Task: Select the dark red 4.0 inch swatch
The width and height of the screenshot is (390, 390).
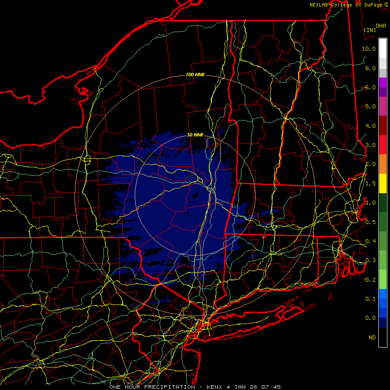Action: click(x=383, y=126)
